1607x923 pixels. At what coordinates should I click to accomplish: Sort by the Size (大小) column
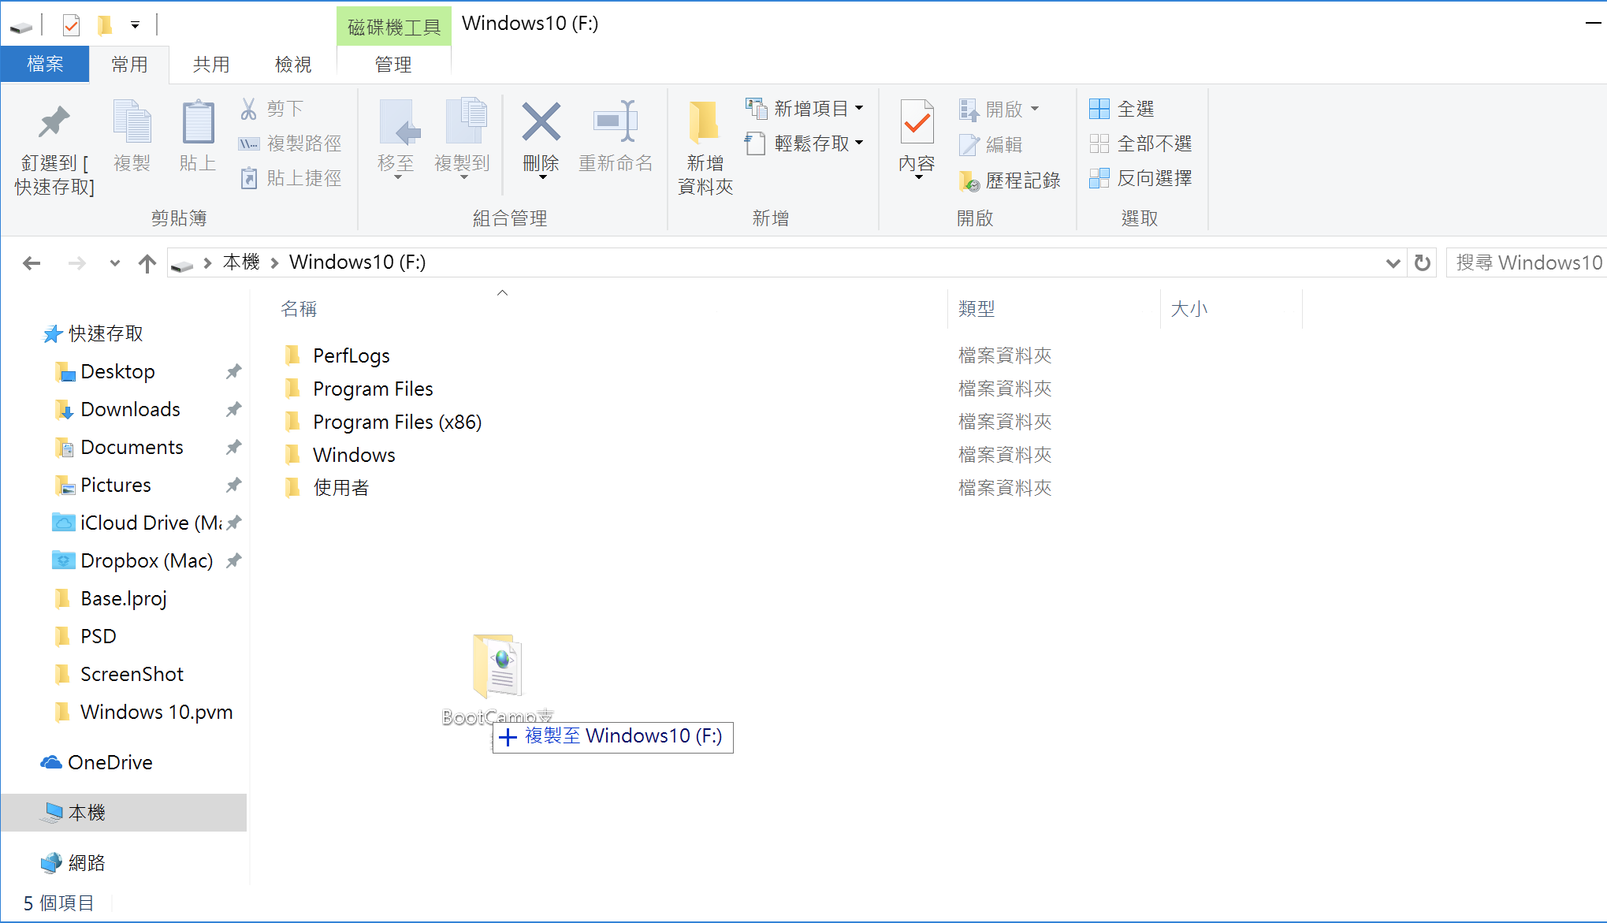[1189, 309]
